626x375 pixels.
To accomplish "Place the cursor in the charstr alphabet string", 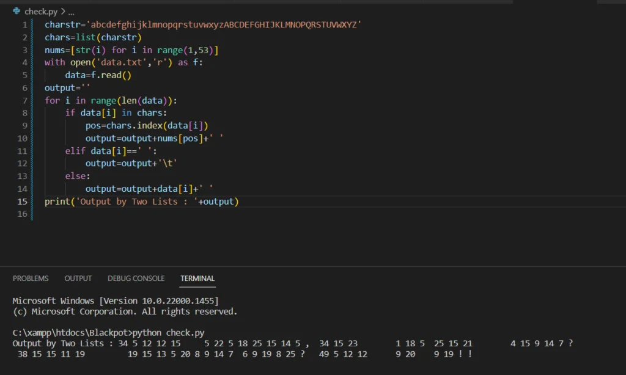I will [224, 24].
